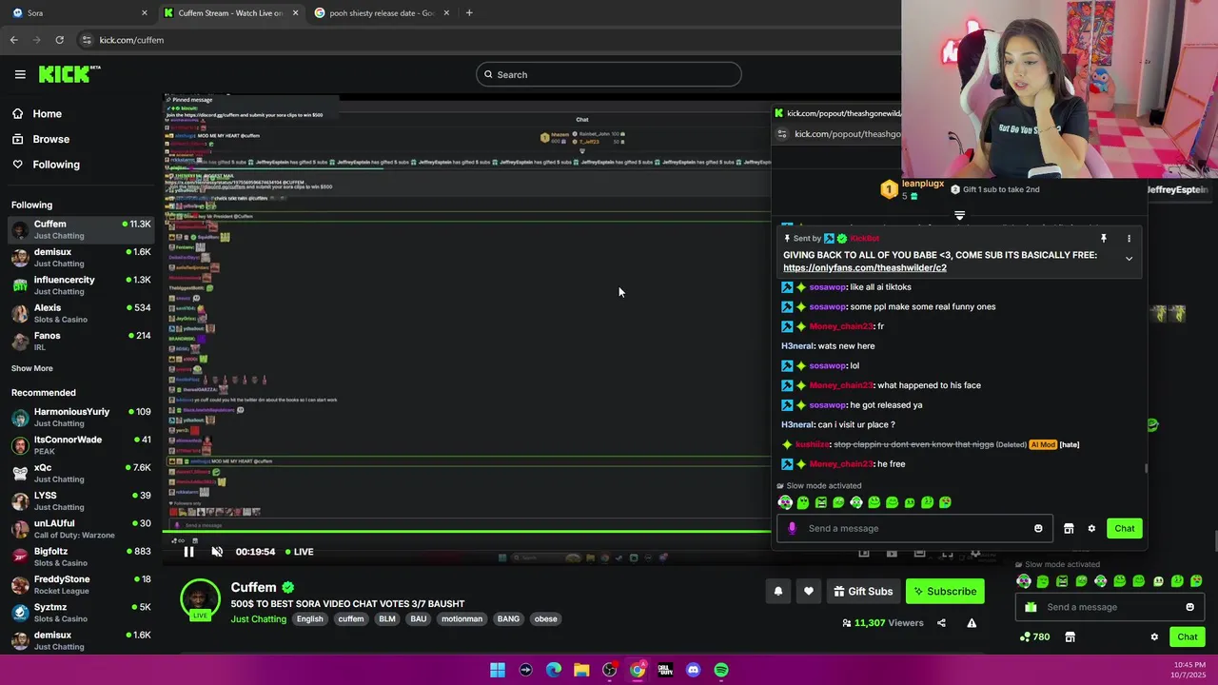Open unLAUful Warzone channel

[81, 528]
